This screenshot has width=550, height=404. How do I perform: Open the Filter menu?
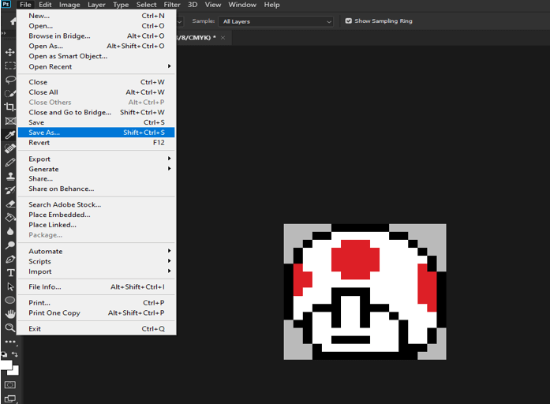pyautogui.click(x=172, y=5)
